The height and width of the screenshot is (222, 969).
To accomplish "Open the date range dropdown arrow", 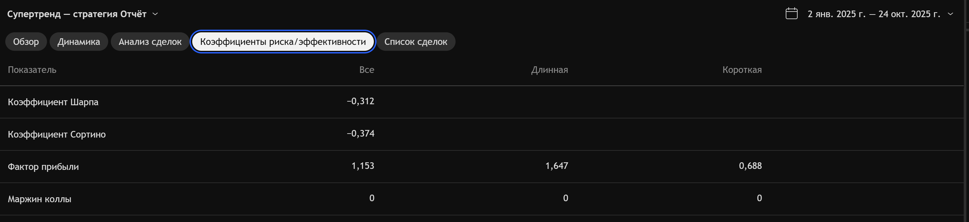I will click(950, 14).
